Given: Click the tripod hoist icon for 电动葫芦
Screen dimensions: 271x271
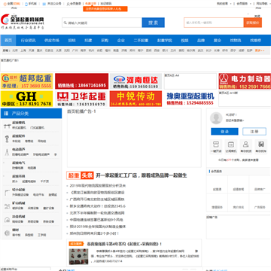Looking at the screenshot, I should 7,152.
